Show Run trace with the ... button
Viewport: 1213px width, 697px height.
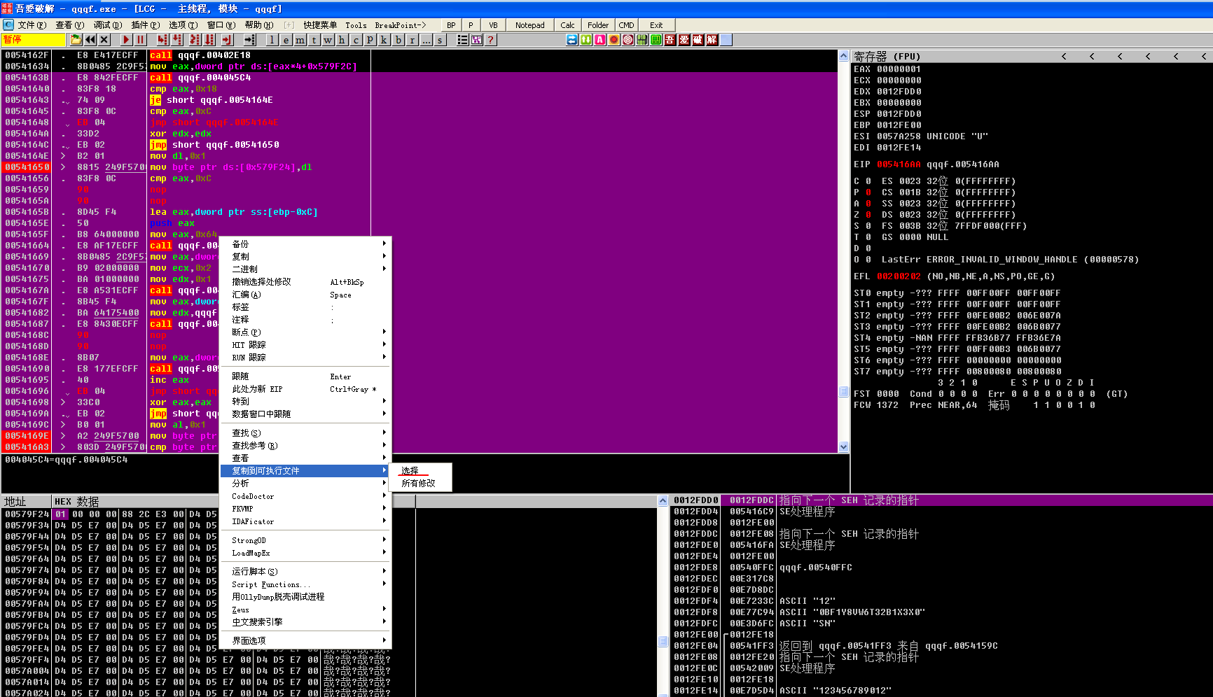pyautogui.click(x=426, y=40)
